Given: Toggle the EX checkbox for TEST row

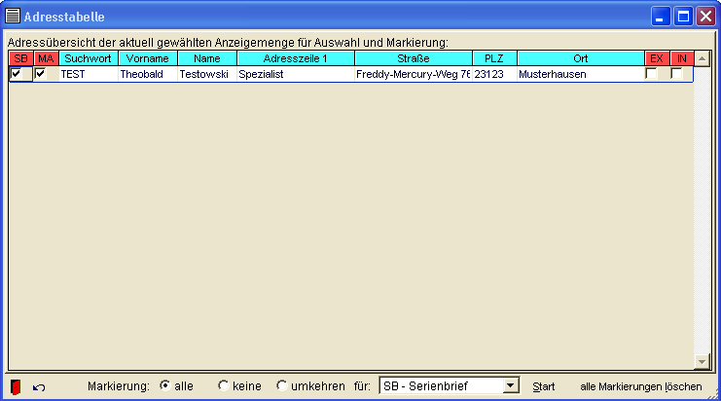Looking at the screenshot, I should (x=651, y=74).
